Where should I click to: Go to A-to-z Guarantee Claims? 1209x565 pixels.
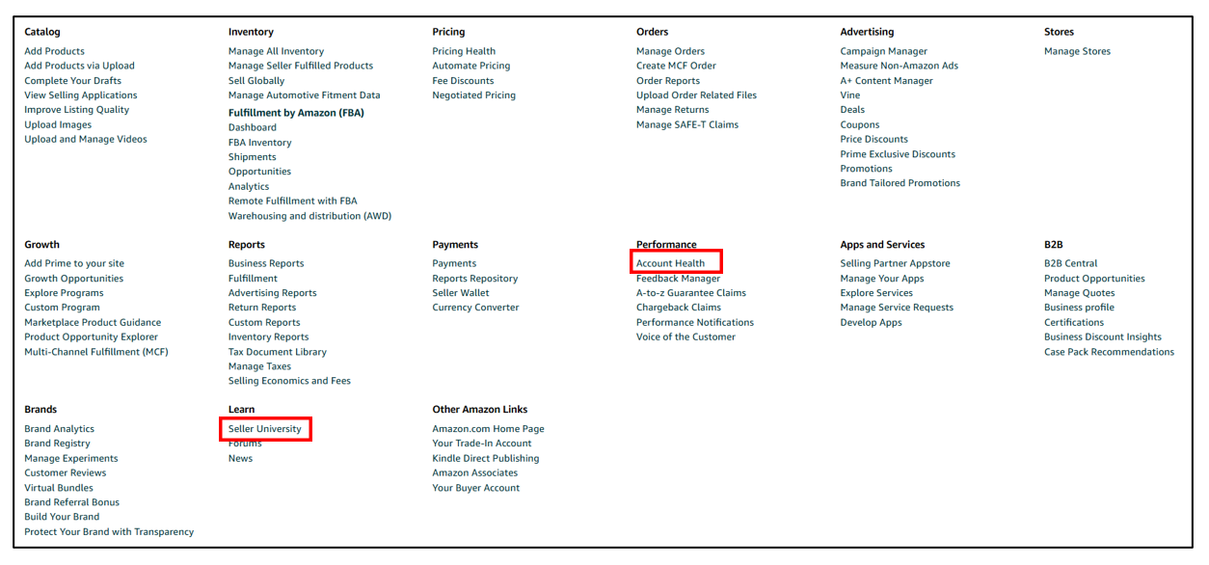click(x=691, y=293)
